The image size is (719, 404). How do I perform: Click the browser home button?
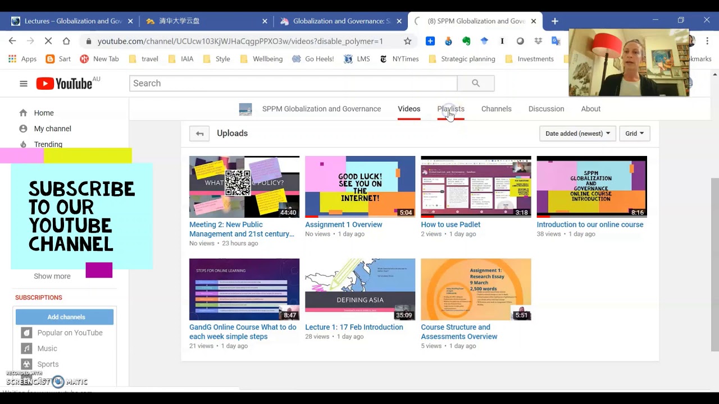point(66,41)
